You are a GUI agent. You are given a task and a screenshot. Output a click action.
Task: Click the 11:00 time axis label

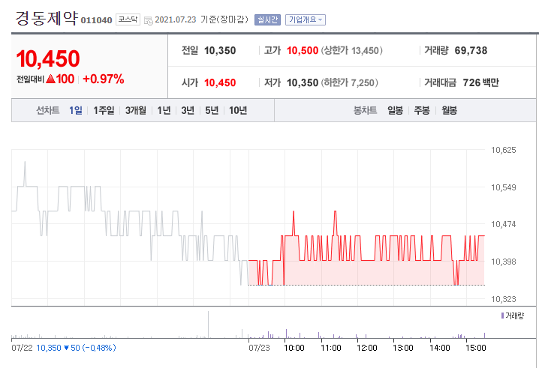click(x=331, y=348)
